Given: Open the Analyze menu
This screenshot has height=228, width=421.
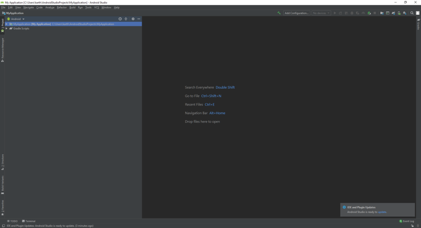Looking at the screenshot, I should (50, 7).
